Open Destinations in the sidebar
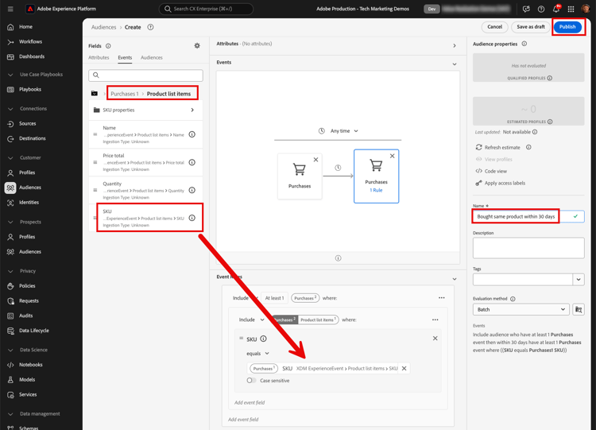Image resolution: width=596 pixels, height=430 pixels. [x=33, y=138]
